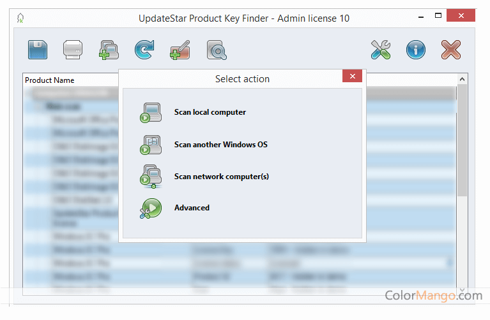The width and height of the screenshot is (490, 320).
Task: Close the Select action dialog
Action: coord(352,77)
